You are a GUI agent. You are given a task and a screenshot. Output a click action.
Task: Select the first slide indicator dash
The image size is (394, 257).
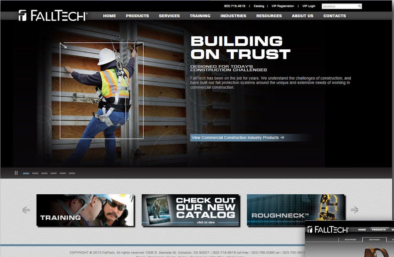(x=26, y=173)
